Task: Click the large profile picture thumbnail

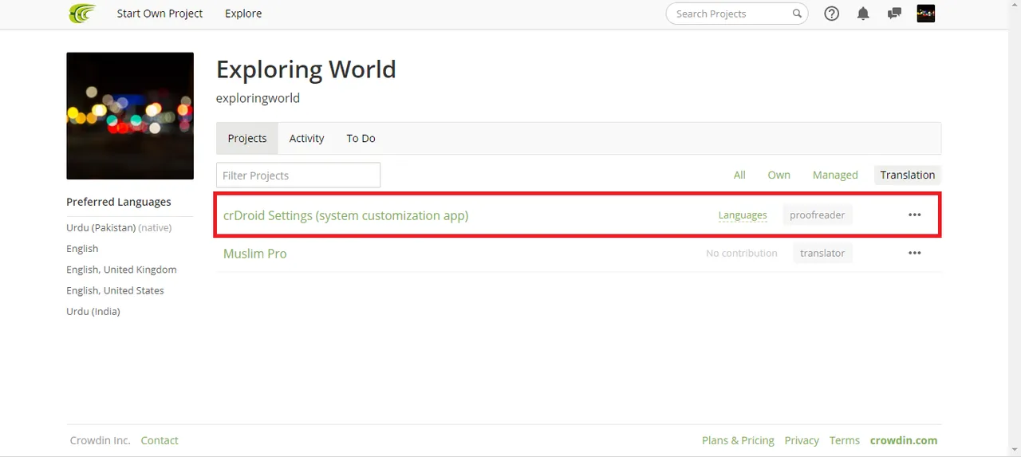Action: 130,116
